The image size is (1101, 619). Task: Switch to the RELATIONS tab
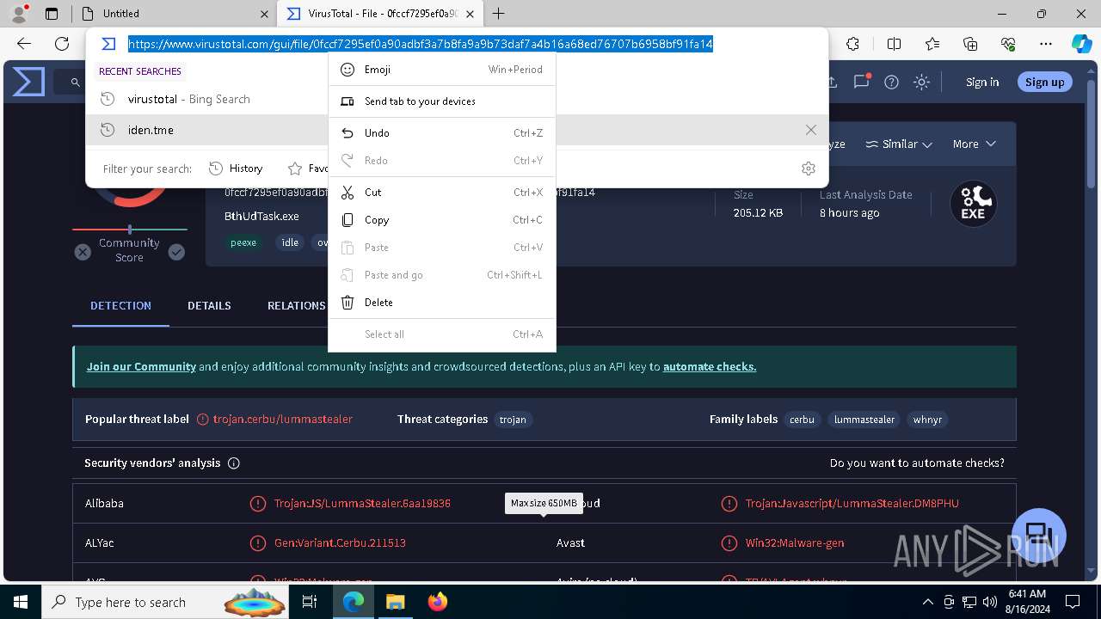(x=296, y=305)
